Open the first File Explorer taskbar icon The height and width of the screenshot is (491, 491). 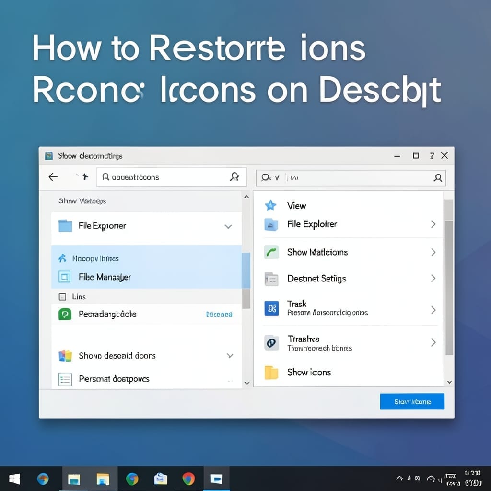[74, 479]
